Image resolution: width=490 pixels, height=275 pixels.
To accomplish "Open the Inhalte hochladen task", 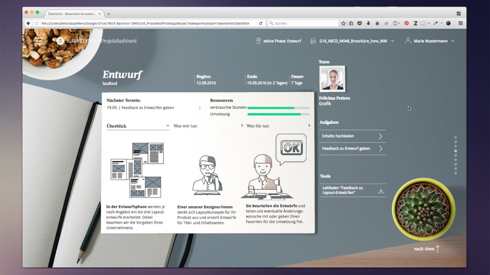I will tap(352, 136).
